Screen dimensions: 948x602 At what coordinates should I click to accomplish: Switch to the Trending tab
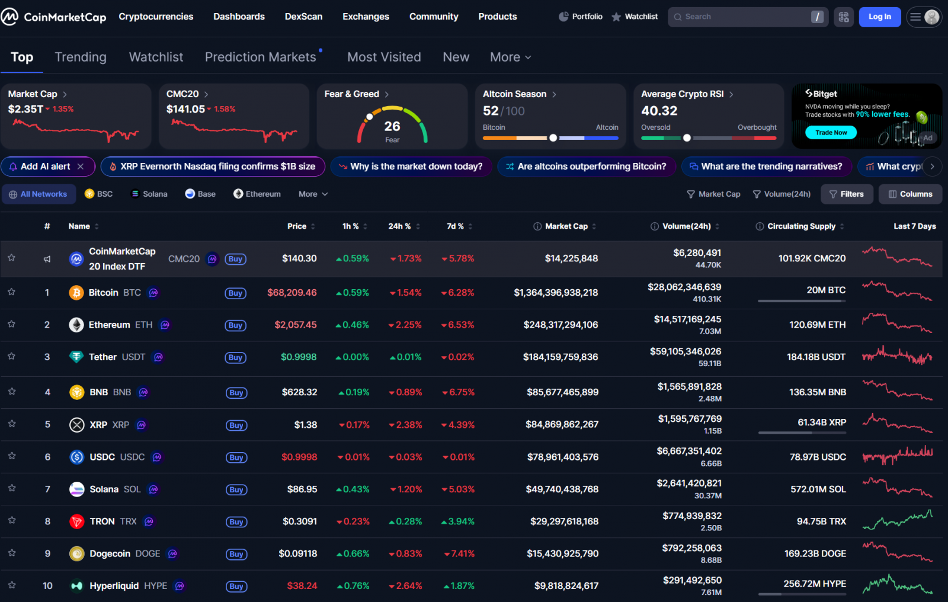tap(81, 57)
